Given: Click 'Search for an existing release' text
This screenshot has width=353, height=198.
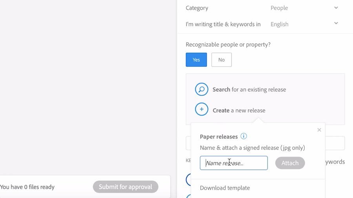Looking at the screenshot, I should click(249, 90).
